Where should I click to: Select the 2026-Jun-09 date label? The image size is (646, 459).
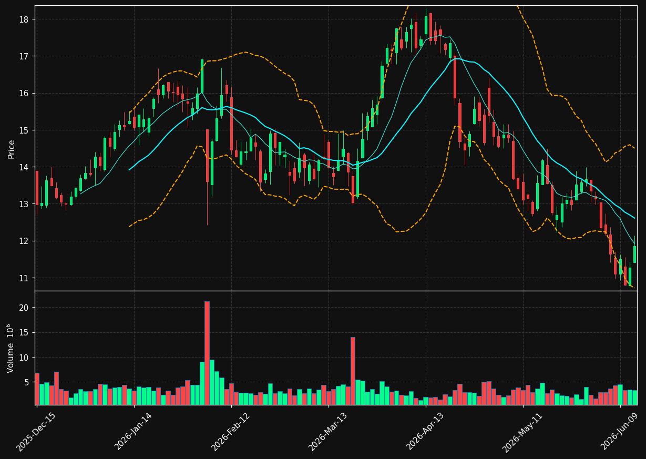pos(620,432)
